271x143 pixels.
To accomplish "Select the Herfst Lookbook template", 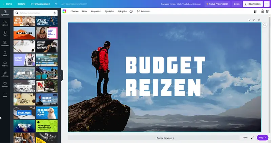I will pyautogui.click(x=47, y=86).
